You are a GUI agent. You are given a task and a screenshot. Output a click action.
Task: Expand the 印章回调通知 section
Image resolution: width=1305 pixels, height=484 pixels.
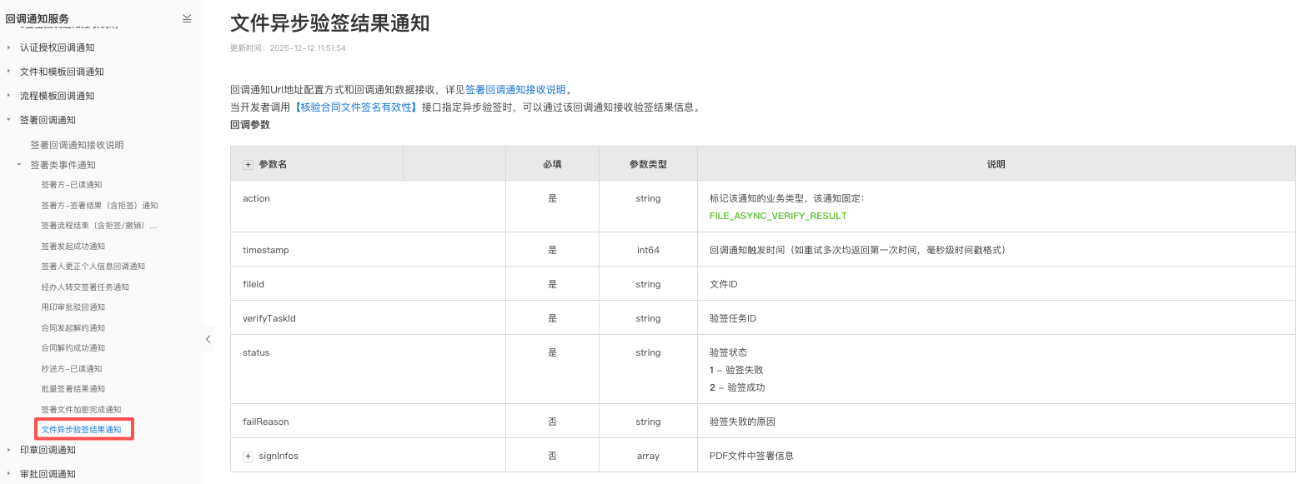pos(9,450)
